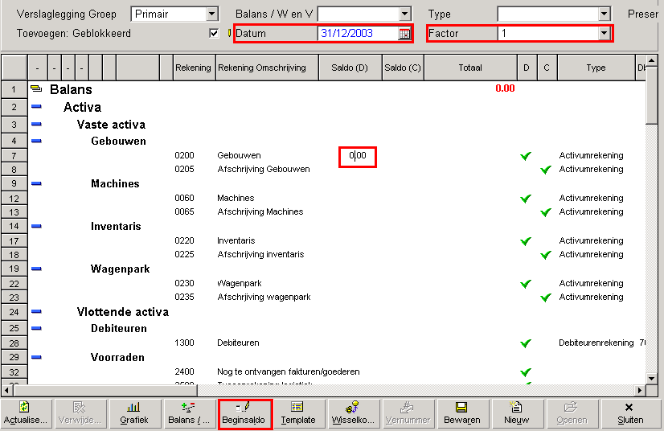The height and width of the screenshot is (431, 664).
Task: Open the Grafiek chart button
Action: [x=134, y=414]
